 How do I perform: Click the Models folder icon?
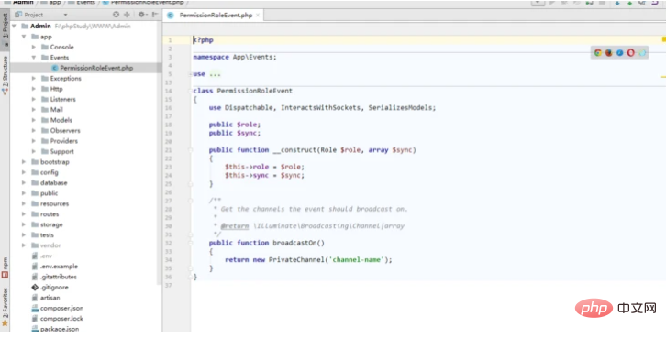(x=45, y=120)
